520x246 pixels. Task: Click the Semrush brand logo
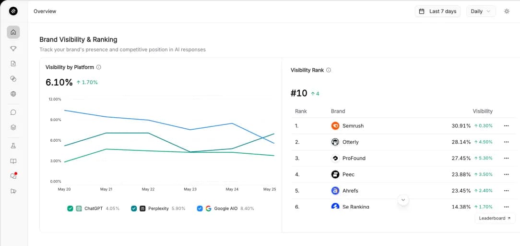335,126
